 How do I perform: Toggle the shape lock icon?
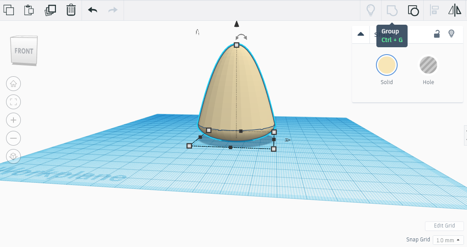tap(437, 34)
